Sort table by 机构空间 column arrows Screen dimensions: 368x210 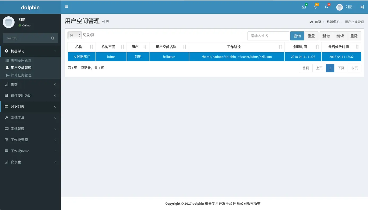(122, 47)
